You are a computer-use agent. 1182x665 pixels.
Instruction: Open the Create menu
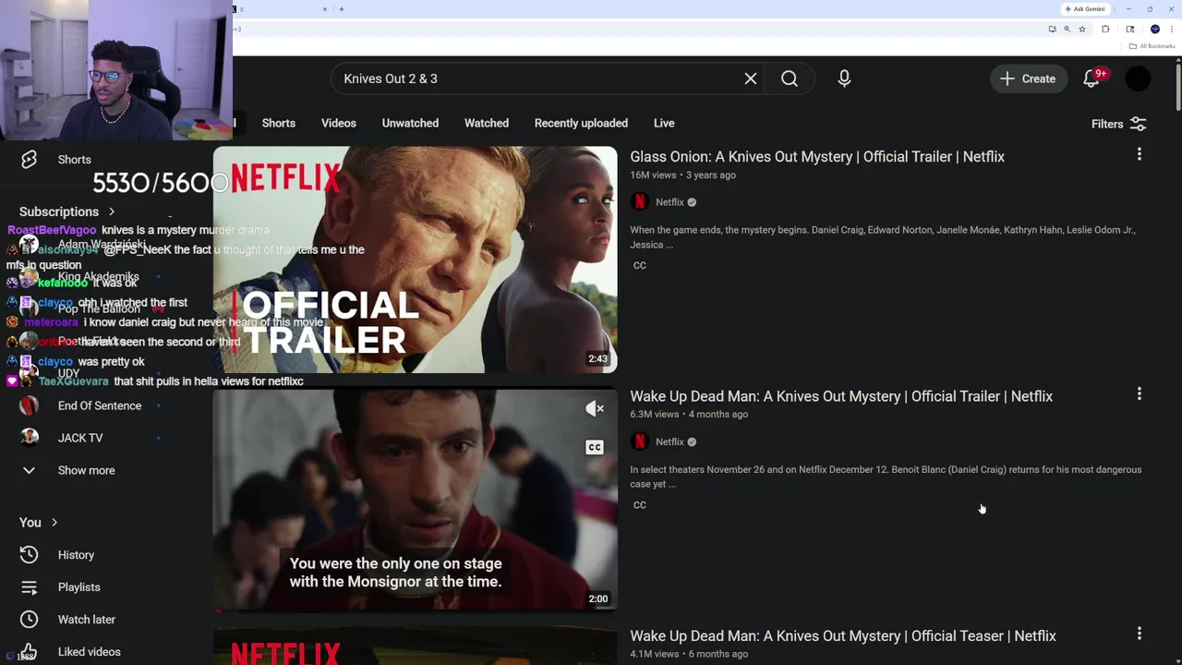[x=1028, y=79]
